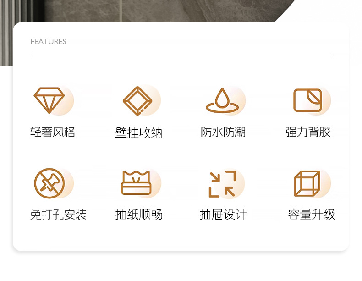This screenshot has width=362, height=281.
Task: Click the marble background photo at top
Action: [x=162, y=11]
